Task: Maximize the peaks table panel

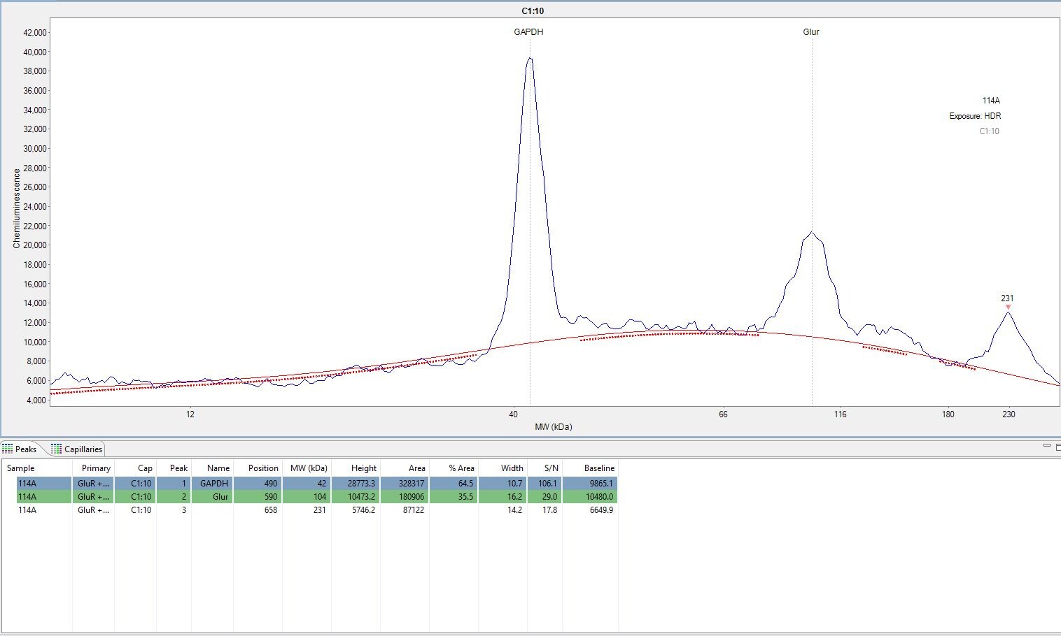Action: 1058,447
